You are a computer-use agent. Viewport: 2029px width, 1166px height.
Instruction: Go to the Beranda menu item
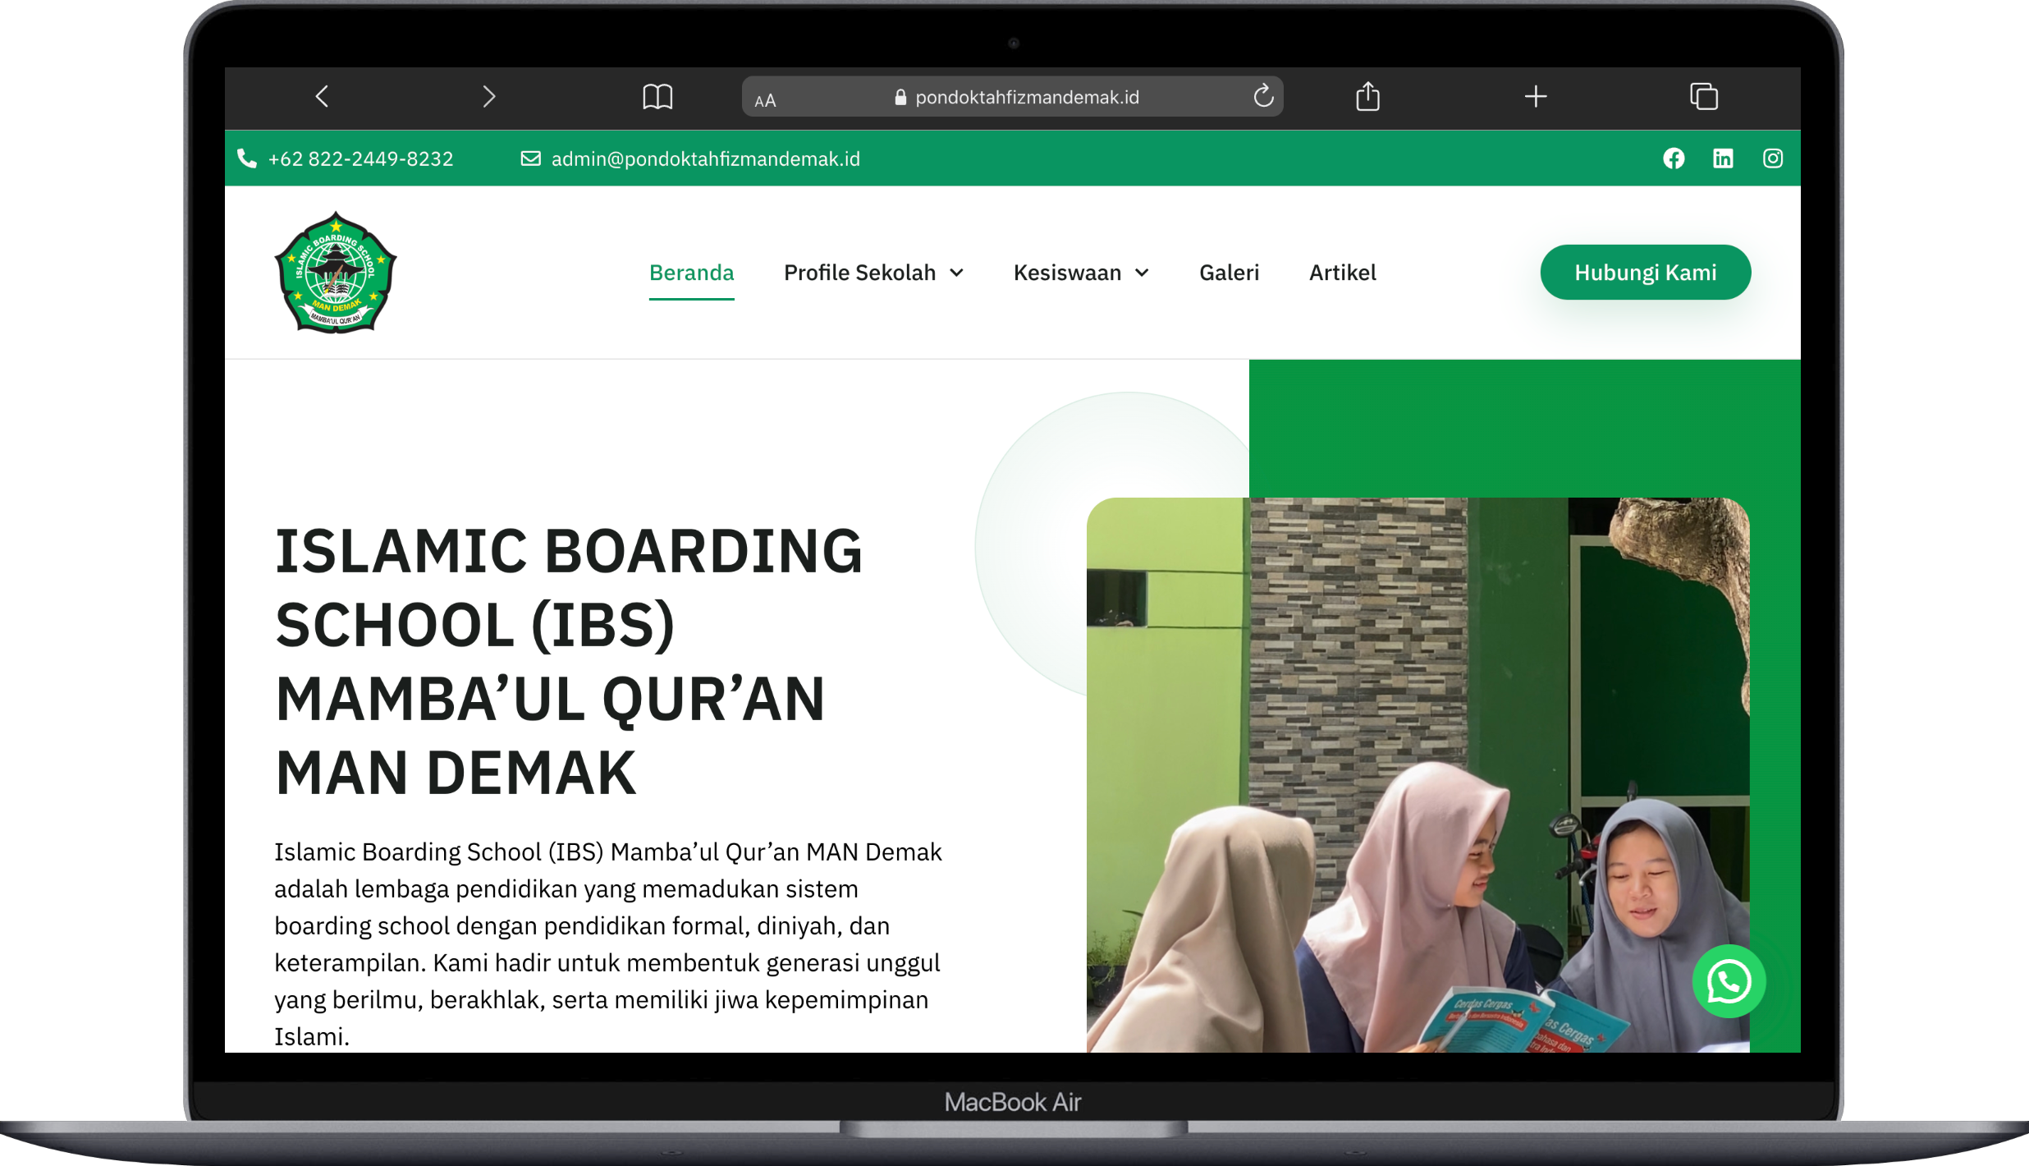(691, 273)
